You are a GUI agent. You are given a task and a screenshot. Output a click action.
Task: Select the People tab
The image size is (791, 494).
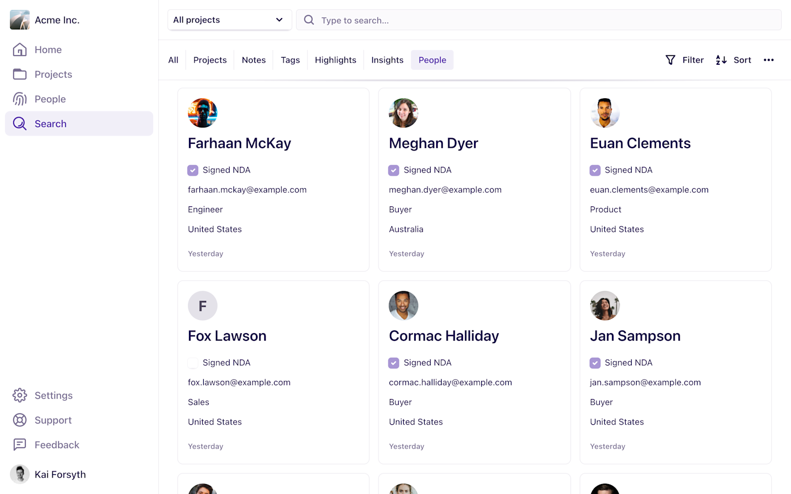(x=432, y=60)
